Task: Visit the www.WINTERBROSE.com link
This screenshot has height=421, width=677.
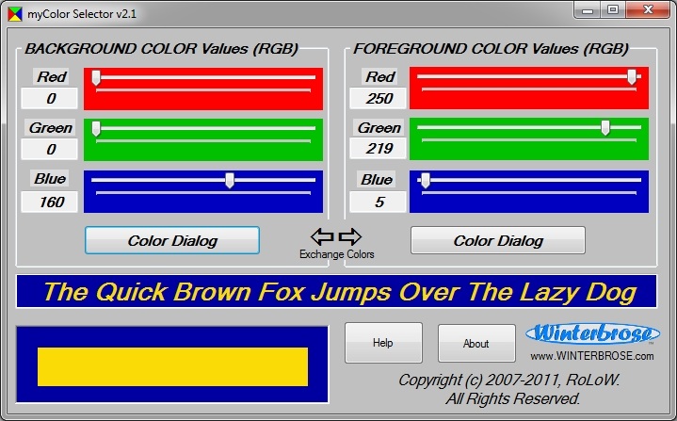Action: pyautogui.click(x=592, y=356)
